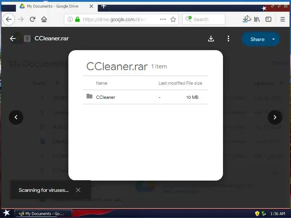Open the browser home page icon
This screenshot has height=218, width=291.
tap(44, 19)
